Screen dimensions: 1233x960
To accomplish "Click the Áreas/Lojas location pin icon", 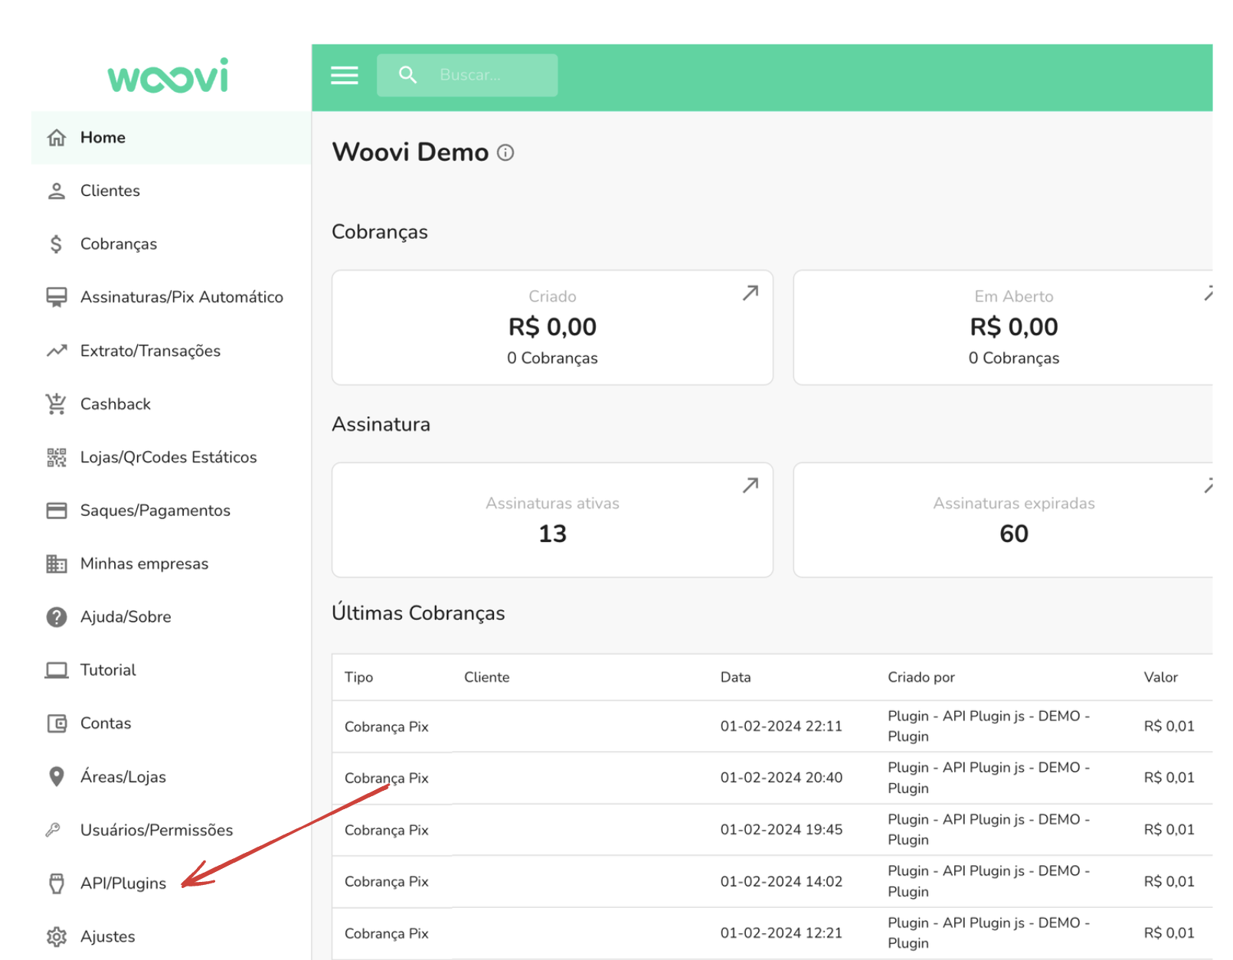I will (x=56, y=776).
